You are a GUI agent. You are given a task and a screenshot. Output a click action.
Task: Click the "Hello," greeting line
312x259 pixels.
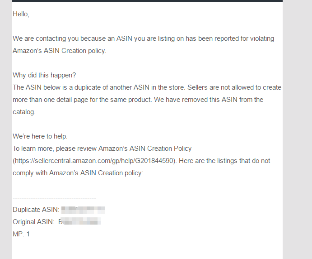click(21, 14)
